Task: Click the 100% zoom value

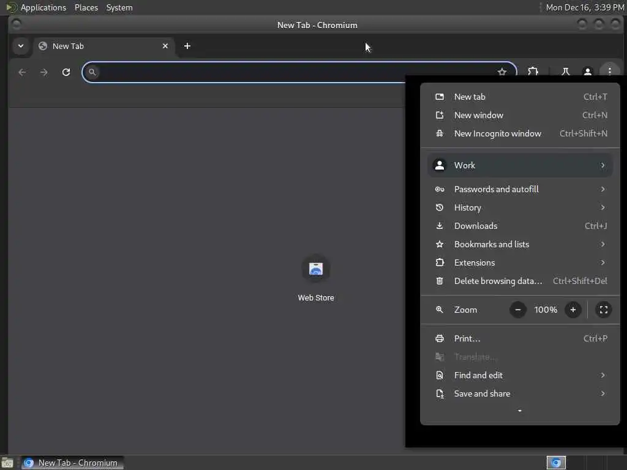Action: pos(546,310)
